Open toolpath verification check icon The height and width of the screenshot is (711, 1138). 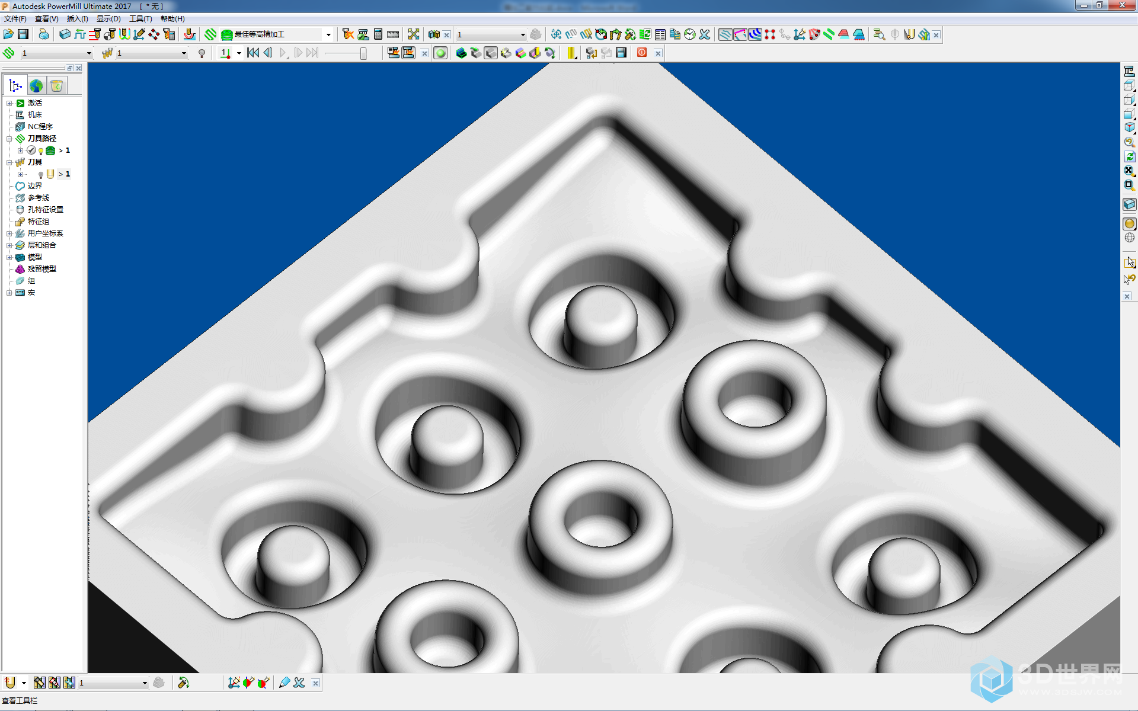point(363,34)
